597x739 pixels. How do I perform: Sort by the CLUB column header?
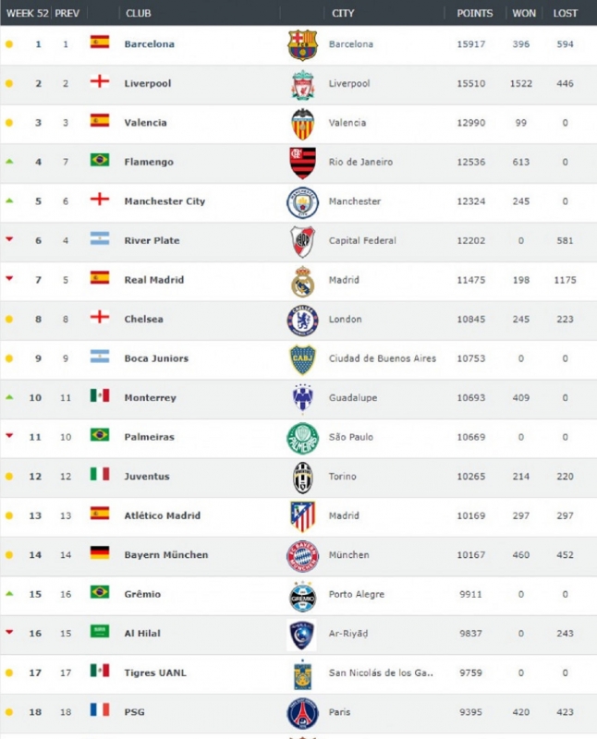[x=139, y=13]
